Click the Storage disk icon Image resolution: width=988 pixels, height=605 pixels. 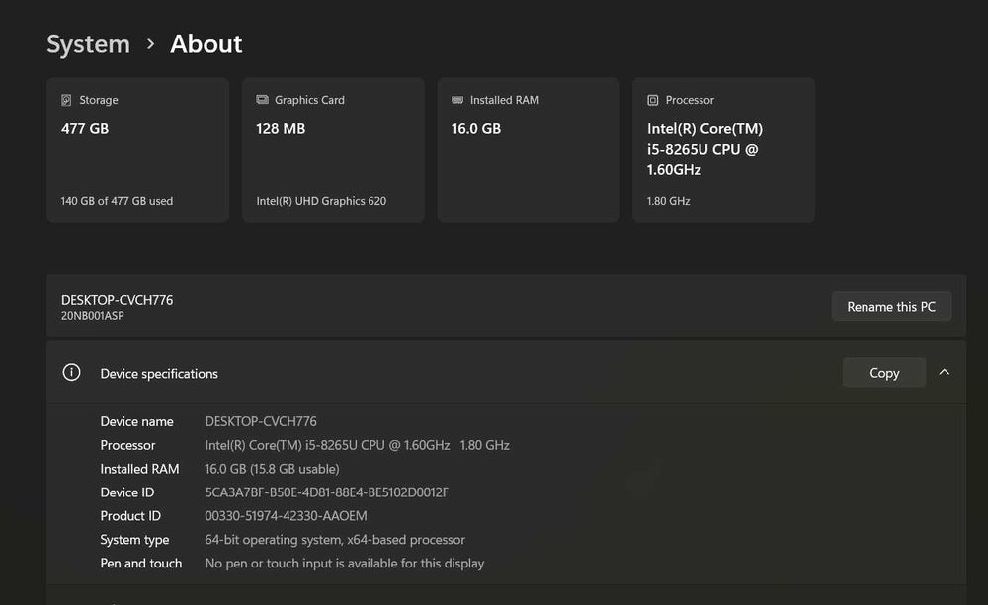click(66, 100)
